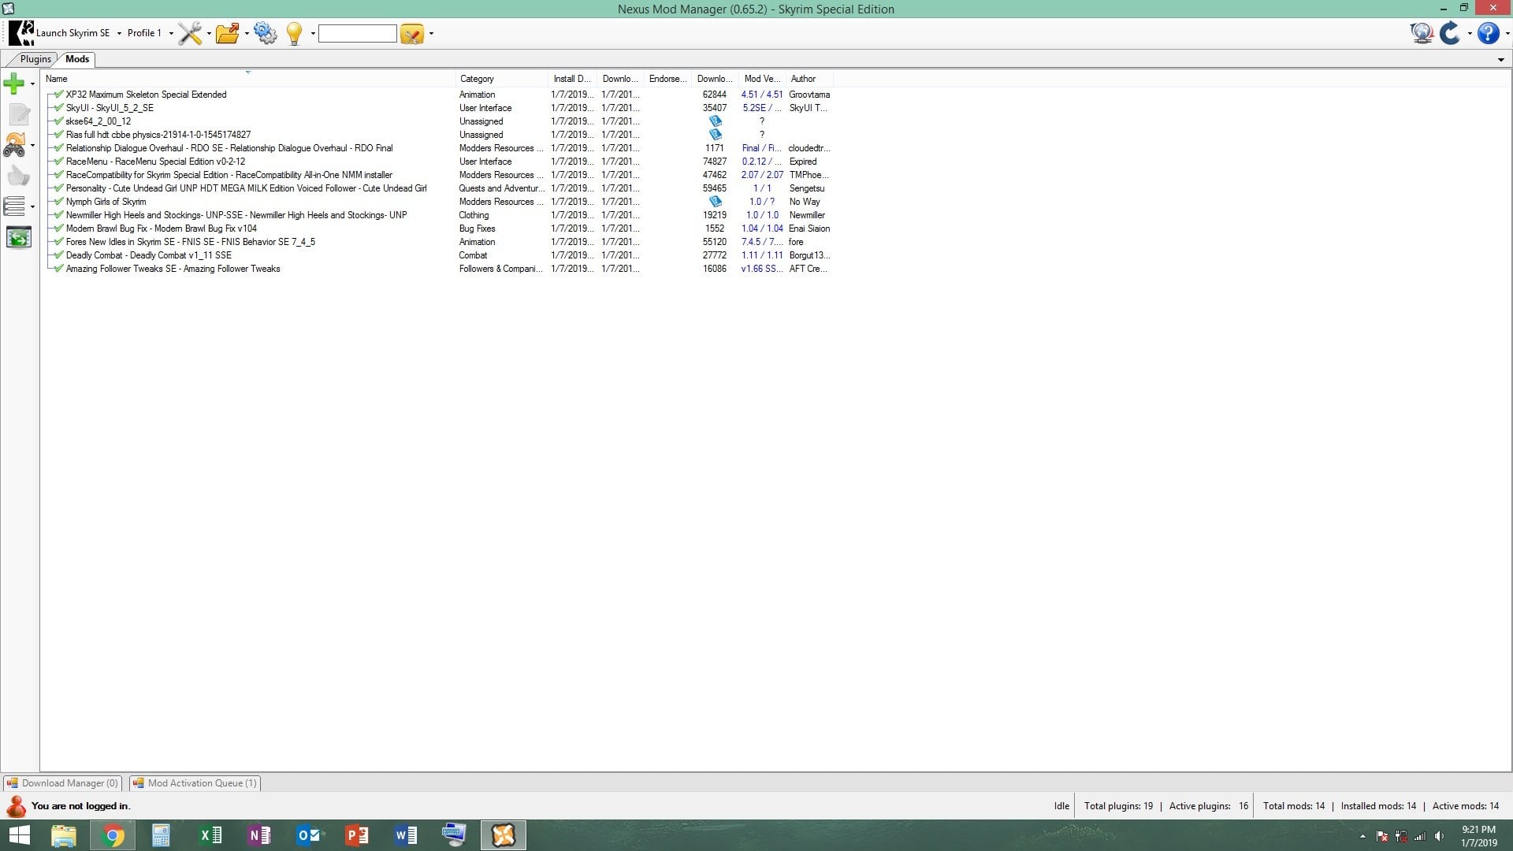Toggle the SkyUI mod checkmark
1513x851 pixels.
[59, 108]
